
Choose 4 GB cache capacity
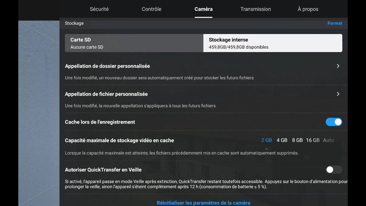click(x=282, y=140)
